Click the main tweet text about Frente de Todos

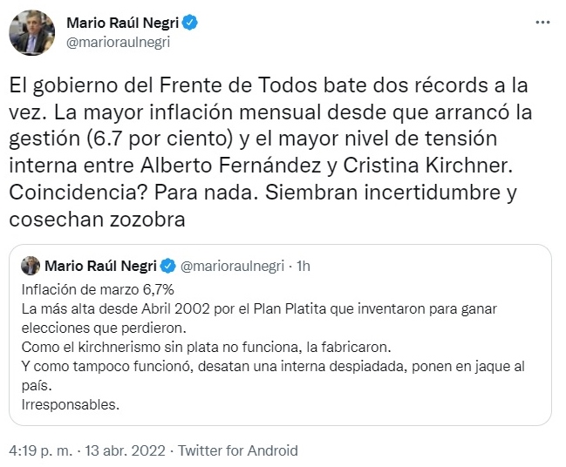coord(270,152)
